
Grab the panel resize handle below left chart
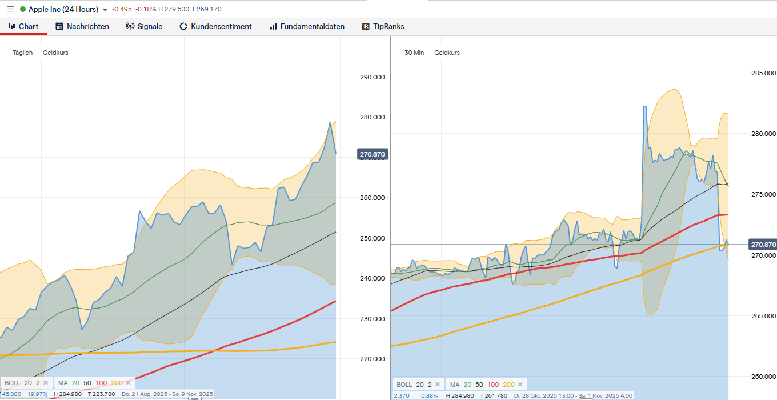pyautogui.click(x=194, y=398)
